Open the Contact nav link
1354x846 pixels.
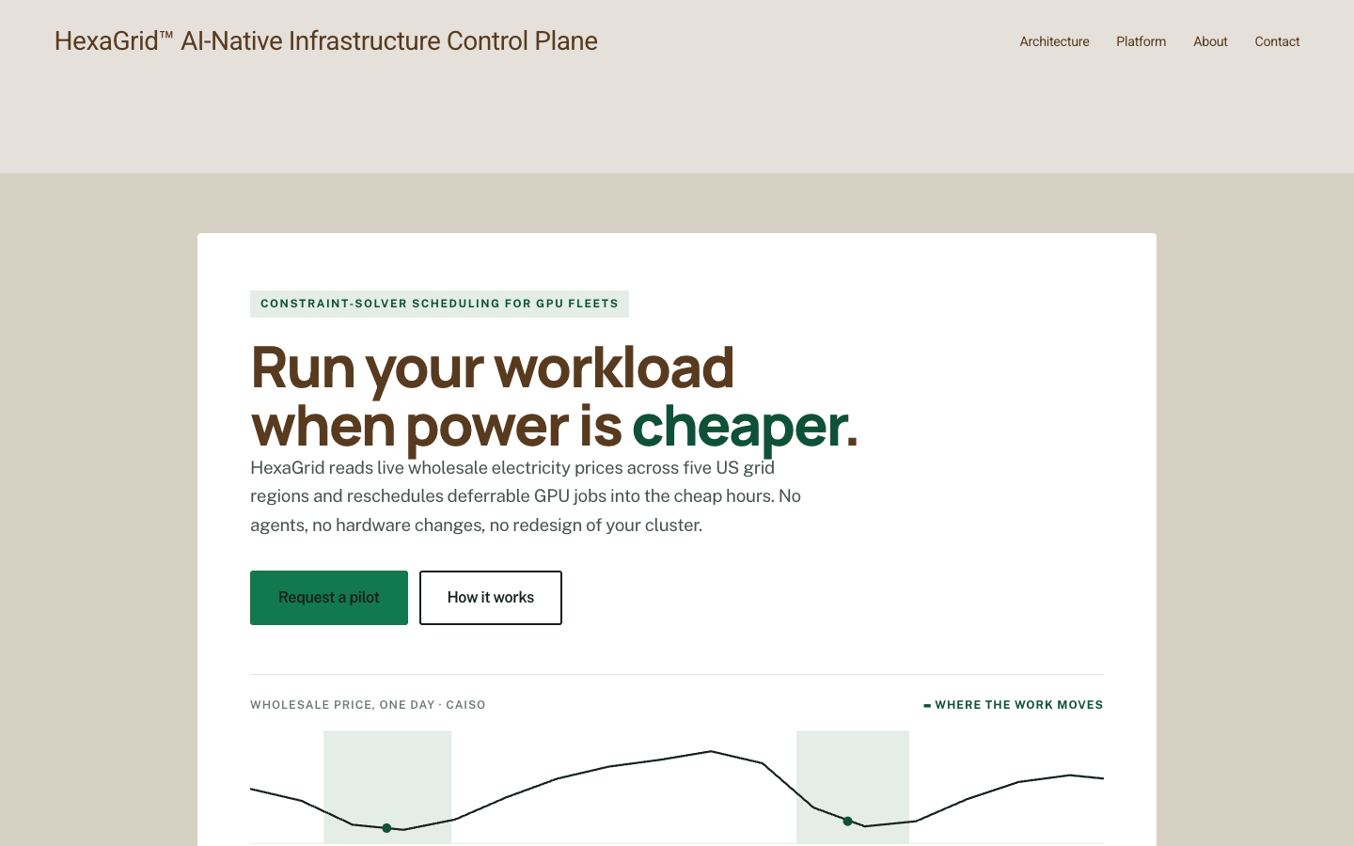coord(1277,41)
